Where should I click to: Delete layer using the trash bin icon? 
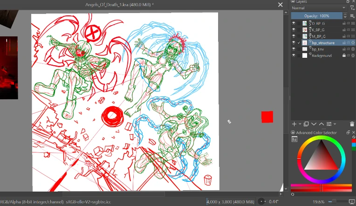click(x=352, y=124)
